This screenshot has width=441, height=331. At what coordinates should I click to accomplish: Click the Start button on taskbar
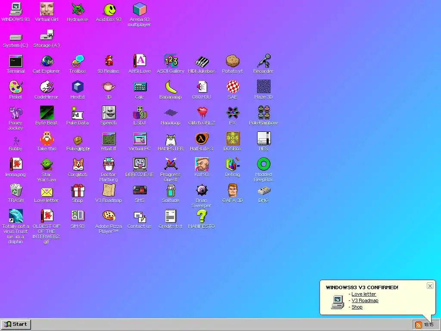[16, 324]
